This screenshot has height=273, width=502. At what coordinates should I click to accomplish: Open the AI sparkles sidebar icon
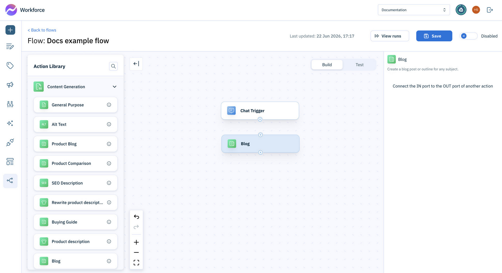[10, 123]
